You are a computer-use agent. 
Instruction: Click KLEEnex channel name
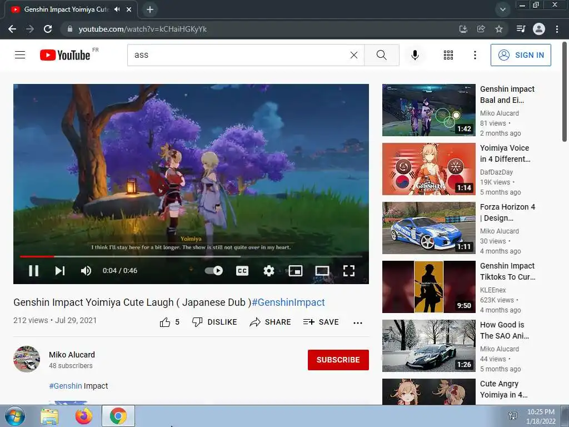tap(493, 290)
